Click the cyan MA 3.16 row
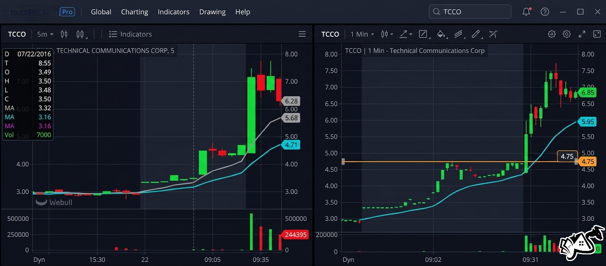Image resolution: width=606 pixels, height=266 pixels. pos(28,117)
